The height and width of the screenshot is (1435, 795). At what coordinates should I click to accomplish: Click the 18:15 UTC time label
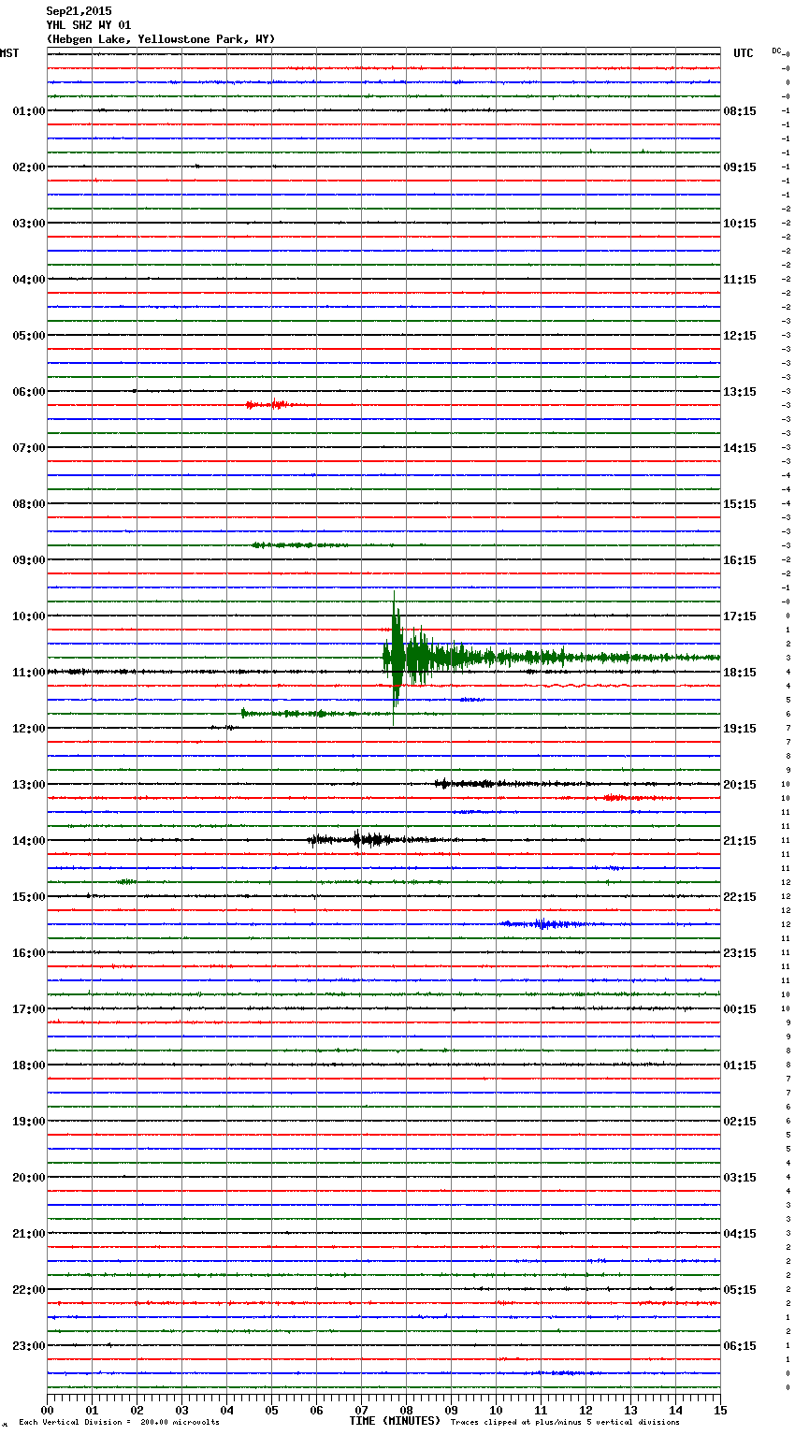click(x=740, y=673)
